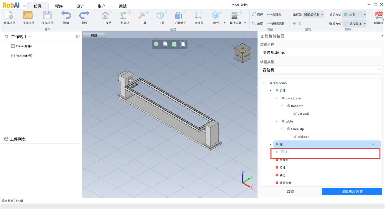Expand the J1 axis node
The image size is (385, 209).
[276, 152]
